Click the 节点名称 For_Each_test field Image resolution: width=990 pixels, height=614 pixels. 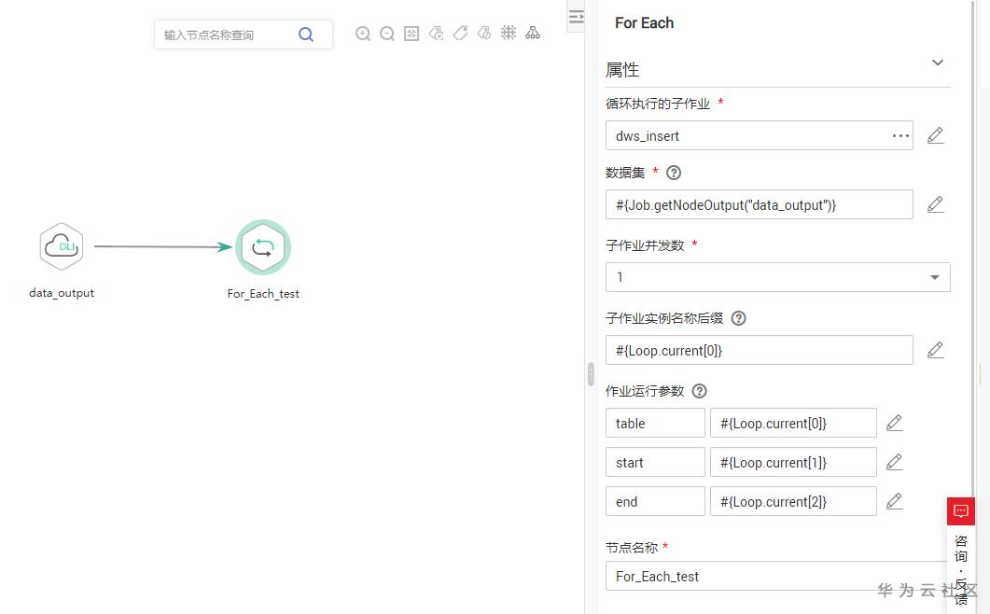(777, 576)
